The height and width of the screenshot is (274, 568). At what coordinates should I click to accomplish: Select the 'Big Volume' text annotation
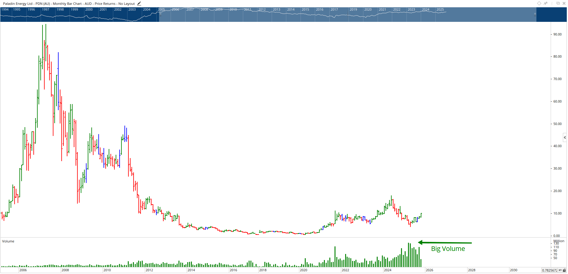pos(448,249)
